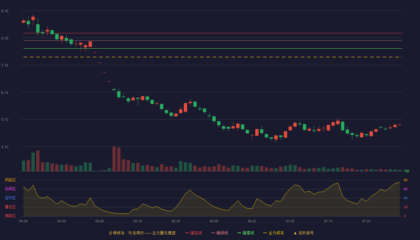Select the 风险区 zone label
The width and height of the screenshot is (420, 240).
[10, 180]
